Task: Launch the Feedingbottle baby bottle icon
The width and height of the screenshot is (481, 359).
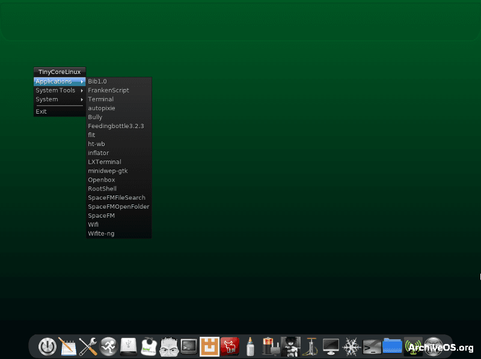Action: pos(250,347)
